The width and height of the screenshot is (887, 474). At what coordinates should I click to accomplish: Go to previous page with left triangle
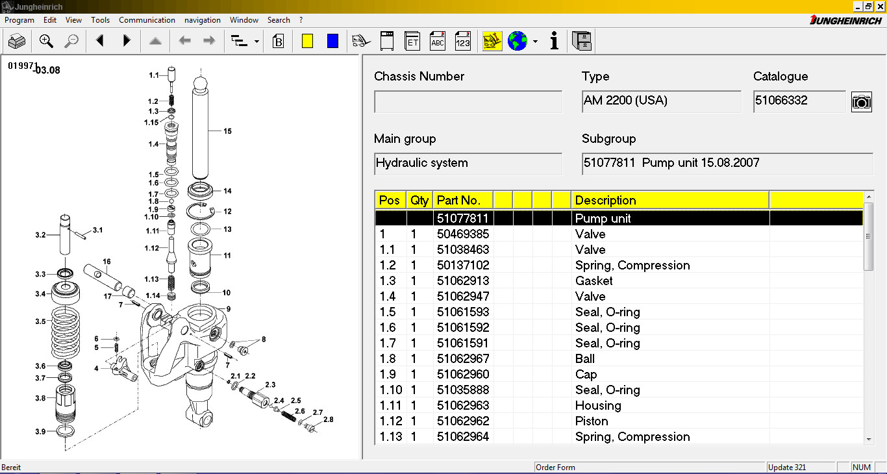pos(100,42)
